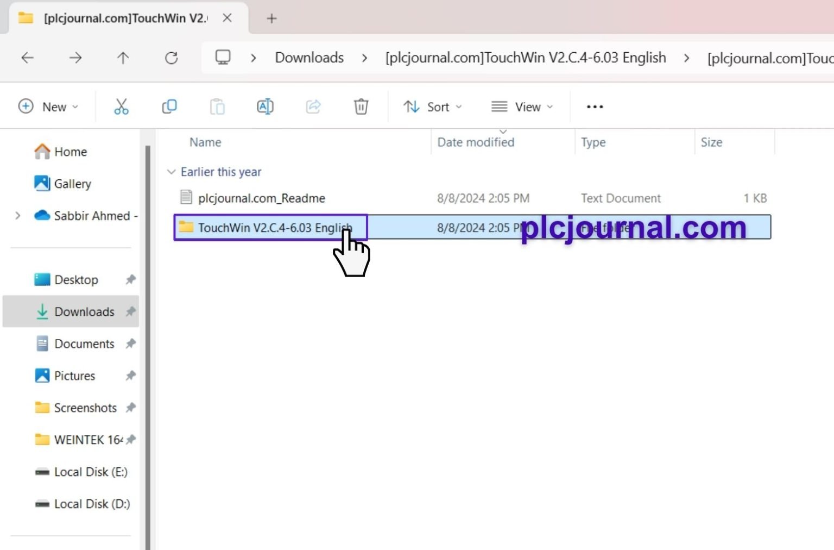The height and width of the screenshot is (550, 834).
Task: Collapse the Earlier this year group
Action: [x=172, y=172]
